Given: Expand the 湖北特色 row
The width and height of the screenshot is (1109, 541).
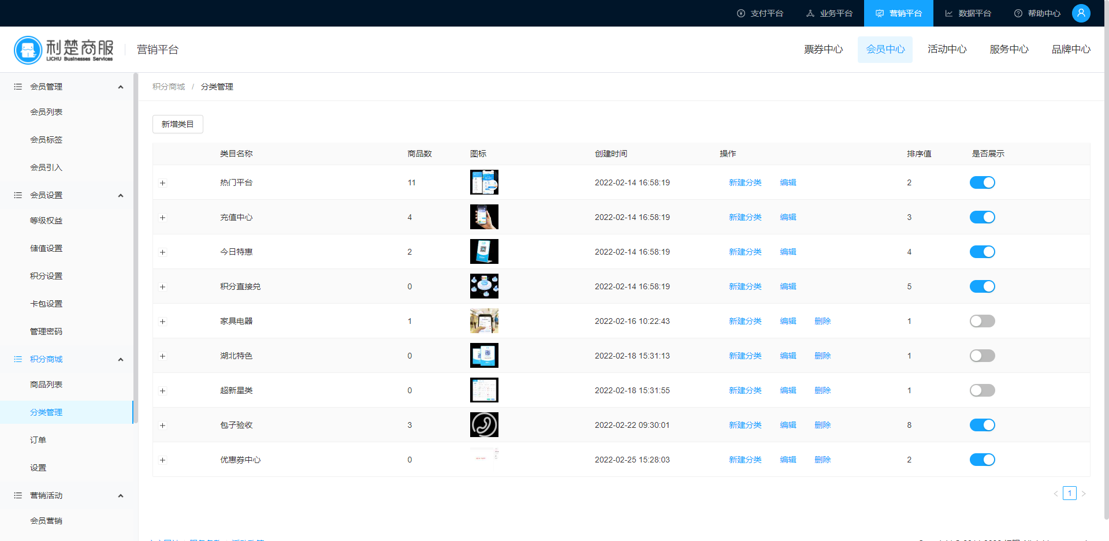Looking at the screenshot, I should tap(162, 356).
